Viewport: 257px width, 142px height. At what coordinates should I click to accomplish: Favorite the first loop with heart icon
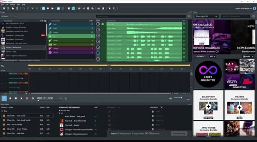[x=184, y=24]
